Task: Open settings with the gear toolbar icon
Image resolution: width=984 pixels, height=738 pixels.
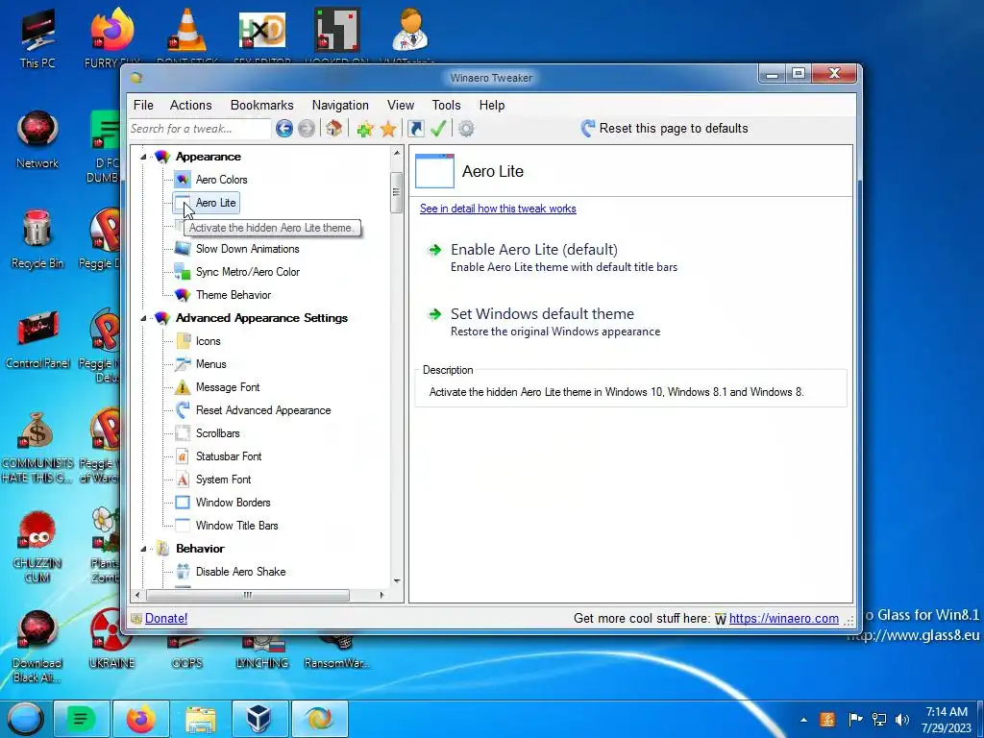Action: tap(466, 129)
